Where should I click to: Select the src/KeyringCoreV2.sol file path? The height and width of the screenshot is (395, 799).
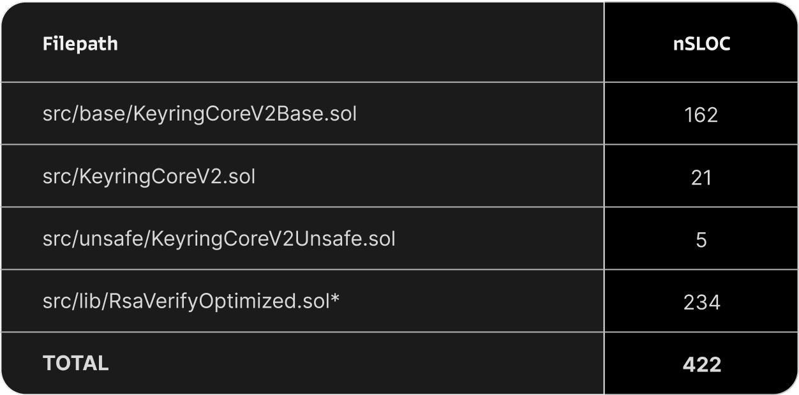click(x=149, y=176)
